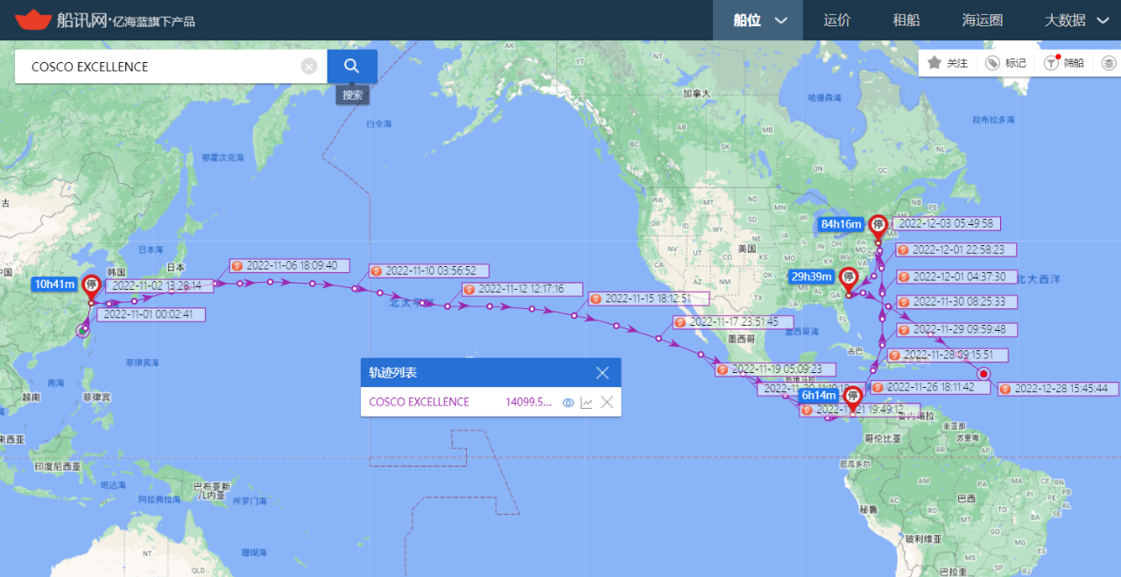Close the 轨迹列表 panel
The width and height of the screenshot is (1121, 577).
[603, 373]
